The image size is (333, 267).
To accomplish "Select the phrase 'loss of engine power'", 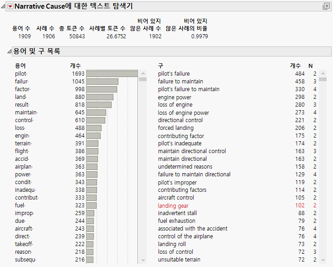I will (x=183, y=113).
